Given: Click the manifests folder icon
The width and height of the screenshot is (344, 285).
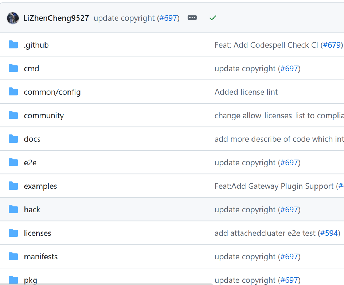Looking at the screenshot, I should [13, 256].
